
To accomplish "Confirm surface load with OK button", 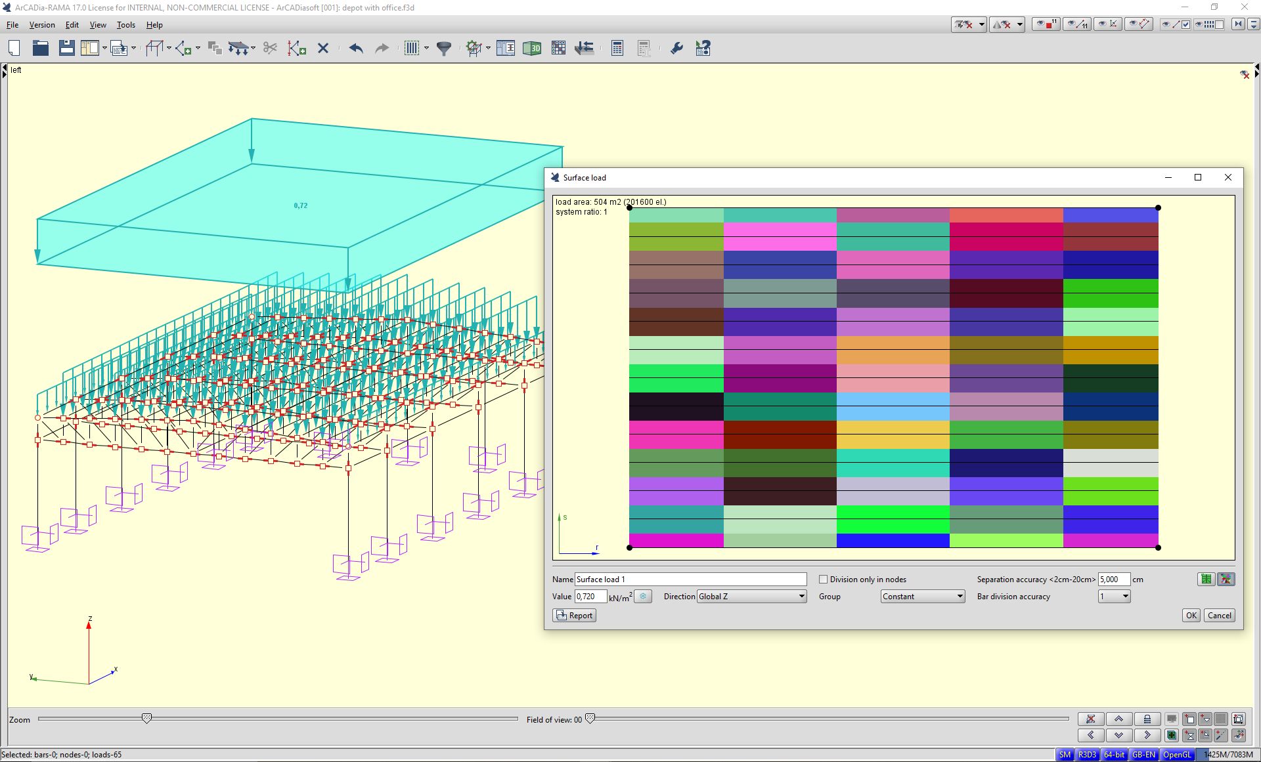I will (x=1191, y=616).
